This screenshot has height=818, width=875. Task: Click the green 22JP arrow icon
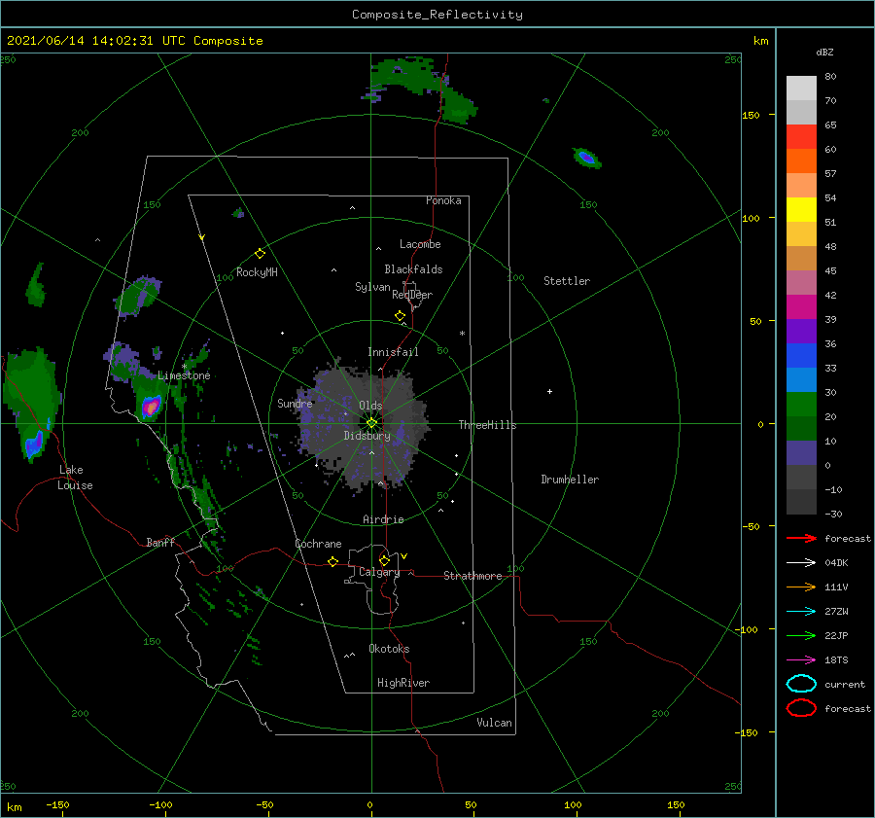point(801,635)
